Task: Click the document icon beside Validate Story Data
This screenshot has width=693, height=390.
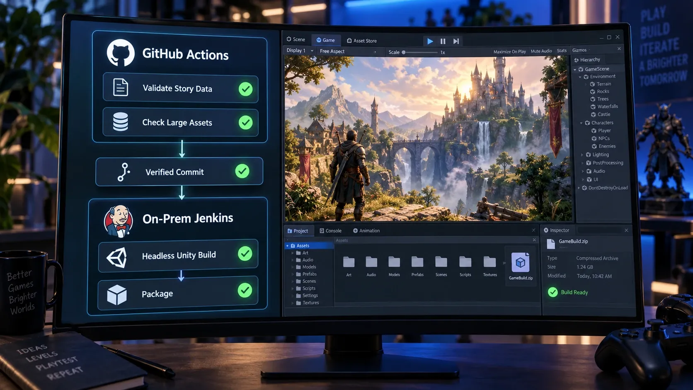Action: tap(121, 87)
